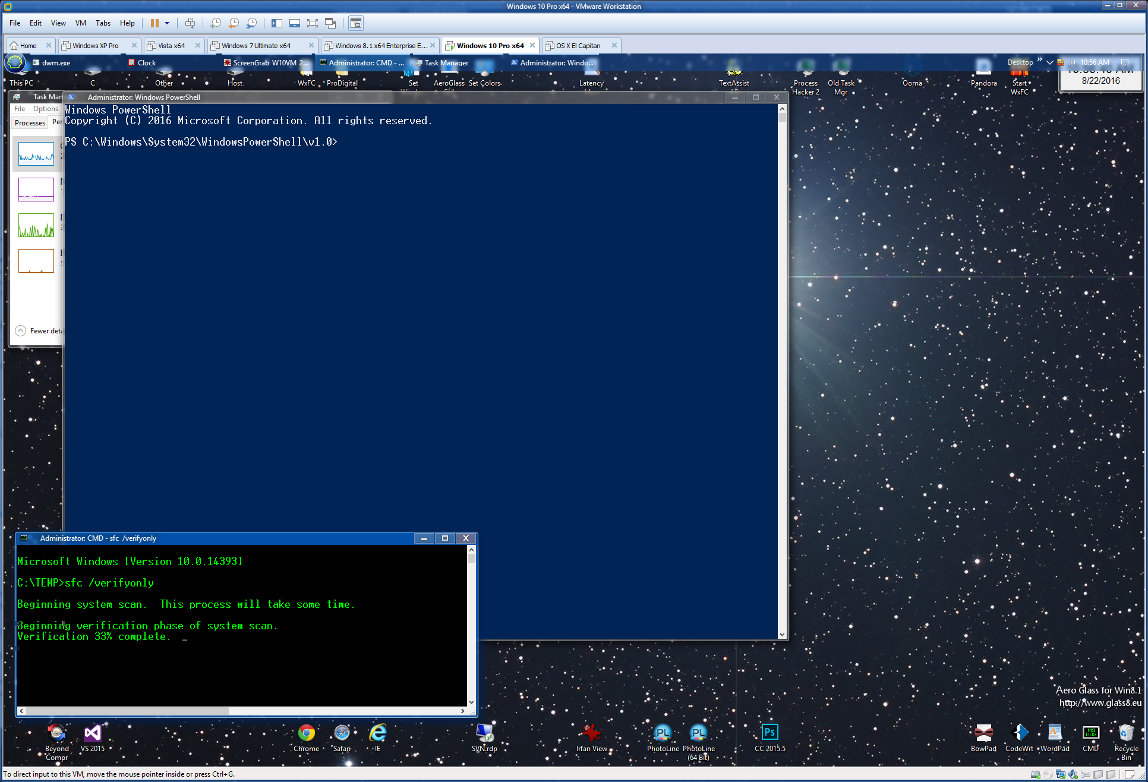This screenshot has width=1148, height=782.
Task: Select Administrator: Windows PowerShell taskbar button
Action: point(553,62)
